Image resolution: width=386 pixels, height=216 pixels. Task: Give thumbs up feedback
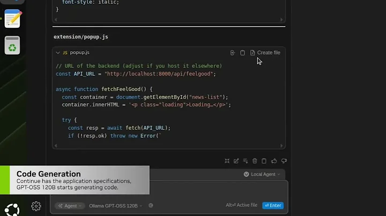click(274, 161)
